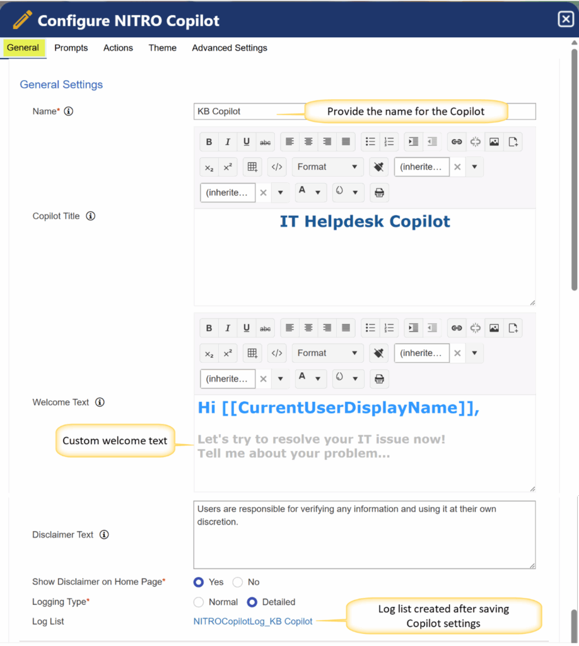Indent text in the Welcome Text editor
Image resolution: width=579 pixels, height=646 pixels.
pyautogui.click(x=414, y=328)
